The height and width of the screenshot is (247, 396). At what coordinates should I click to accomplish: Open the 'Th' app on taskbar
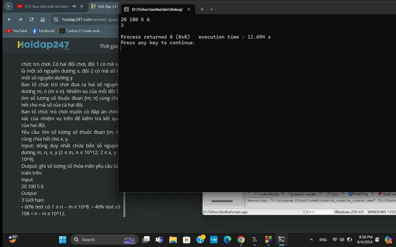click(254, 240)
